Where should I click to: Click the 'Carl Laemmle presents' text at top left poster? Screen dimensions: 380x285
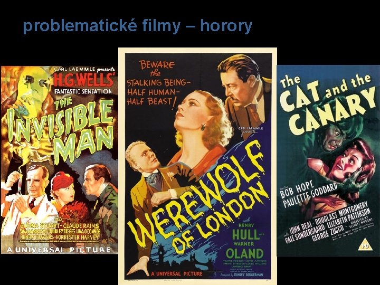click(x=84, y=70)
